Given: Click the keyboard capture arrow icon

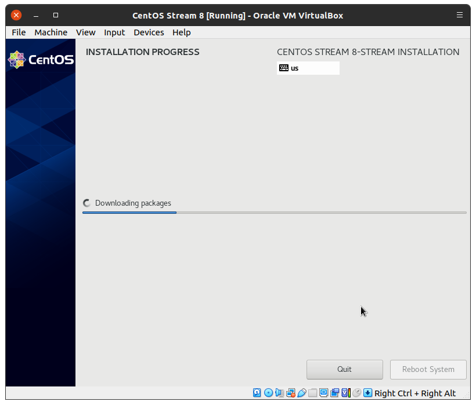Looking at the screenshot, I should click(x=368, y=393).
